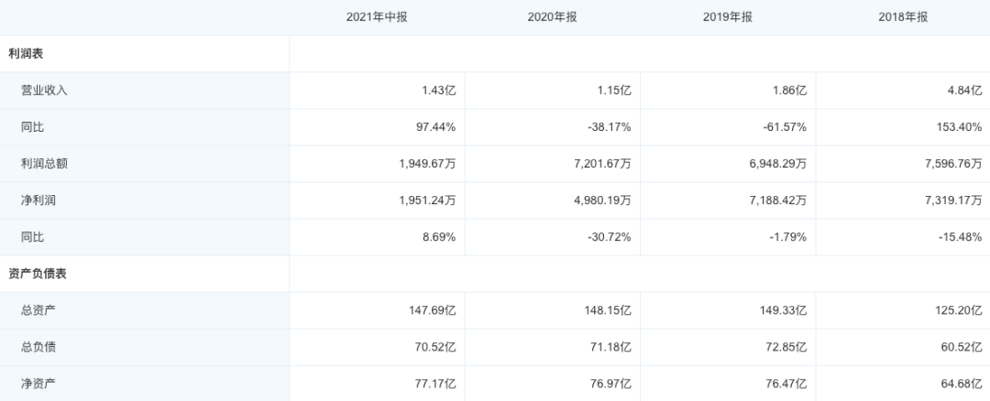Choose the 2018年报 column header

point(903,16)
